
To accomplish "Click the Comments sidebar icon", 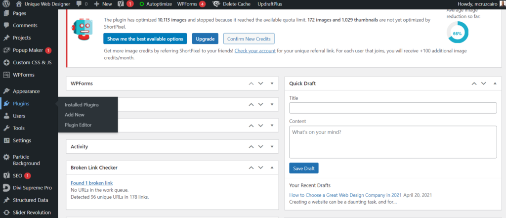I will pos(6,26).
